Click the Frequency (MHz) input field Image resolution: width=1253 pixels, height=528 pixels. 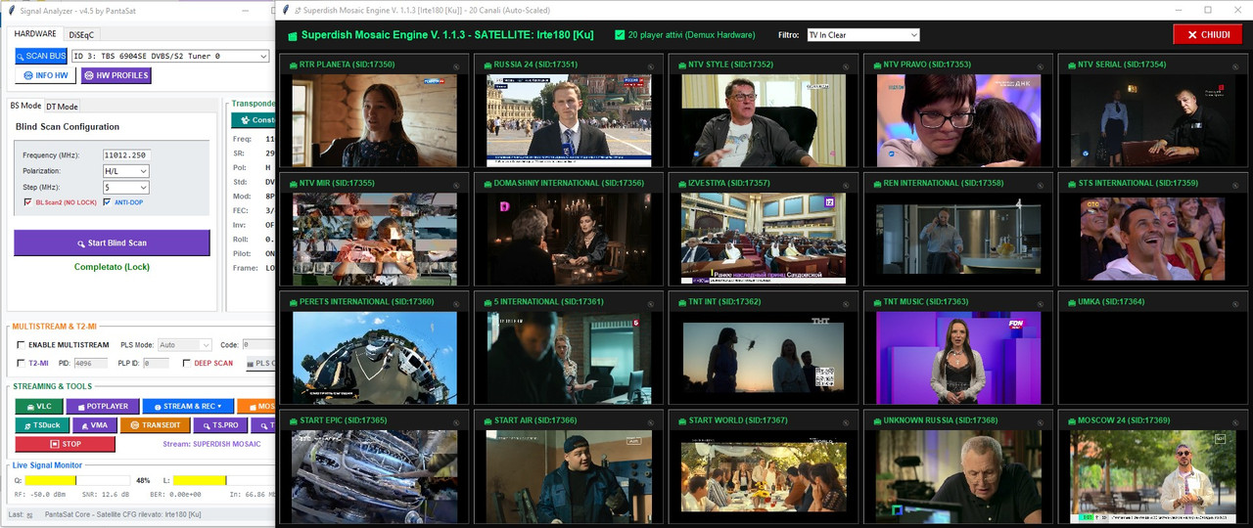(126, 154)
